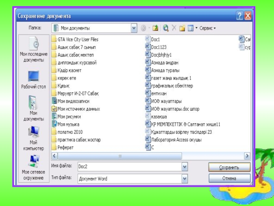Select the Реферат folder
Screen dimensions: 274x206
65,148
